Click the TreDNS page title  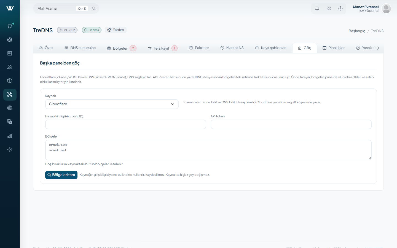point(43,30)
